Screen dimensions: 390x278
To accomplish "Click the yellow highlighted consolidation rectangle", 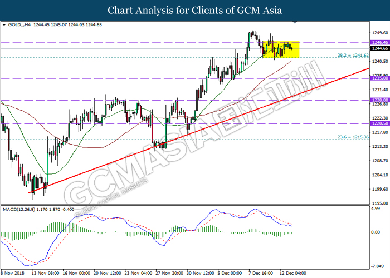I will (x=281, y=49).
